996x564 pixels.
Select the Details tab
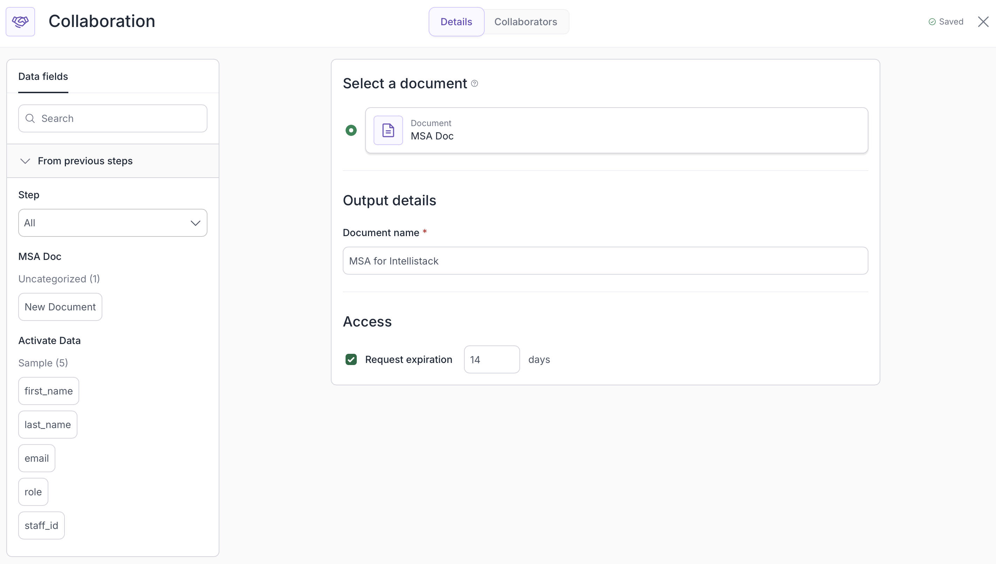(456, 22)
